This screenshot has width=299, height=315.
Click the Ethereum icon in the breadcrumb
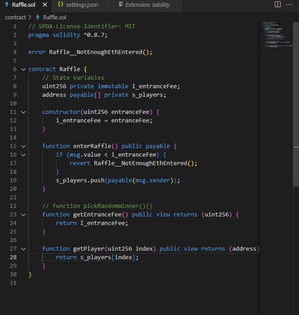(x=38, y=17)
